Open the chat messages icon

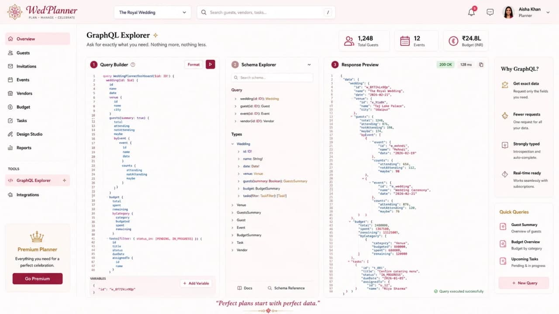click(x=490, y=12)
